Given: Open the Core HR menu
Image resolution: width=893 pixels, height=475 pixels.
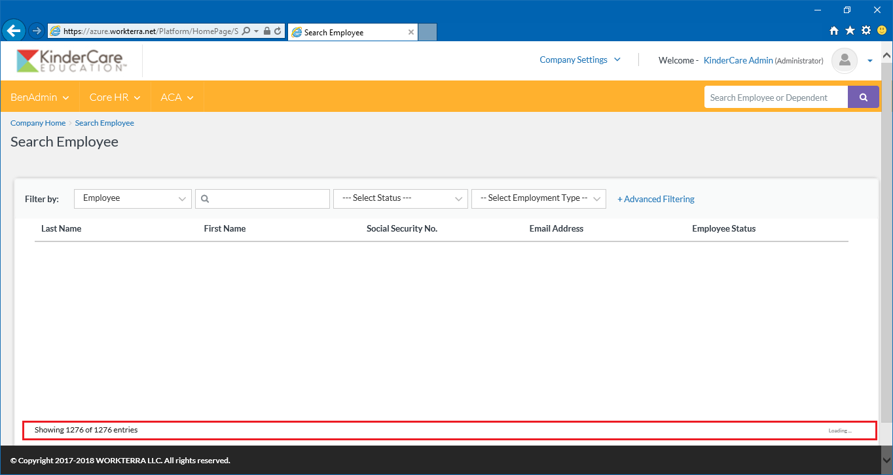Looking at the screenshot, I should 115,97.
